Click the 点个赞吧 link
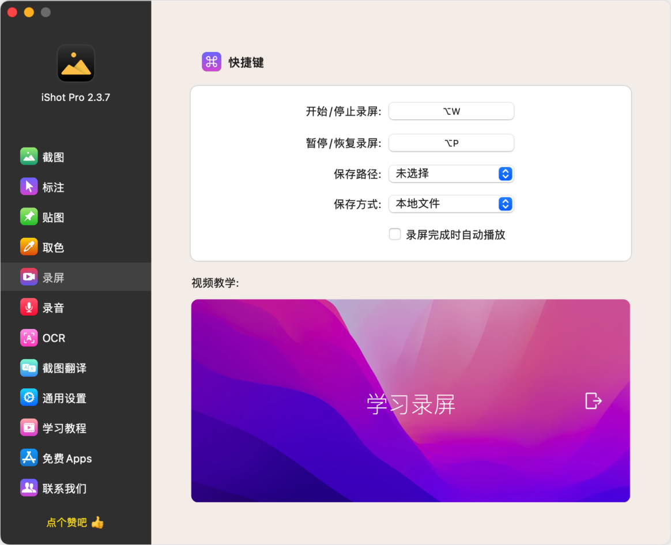 pyautogui.click(x=66, y=523)
